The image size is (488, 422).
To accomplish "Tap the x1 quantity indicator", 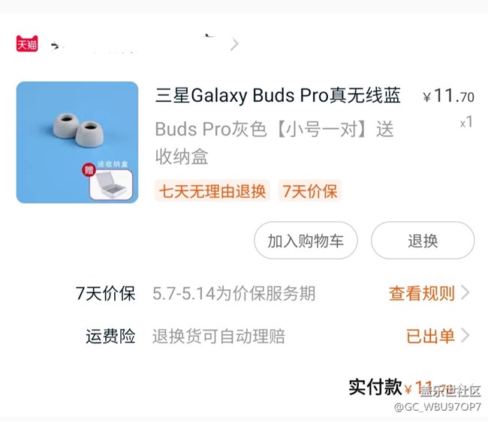I will [466, 122].
